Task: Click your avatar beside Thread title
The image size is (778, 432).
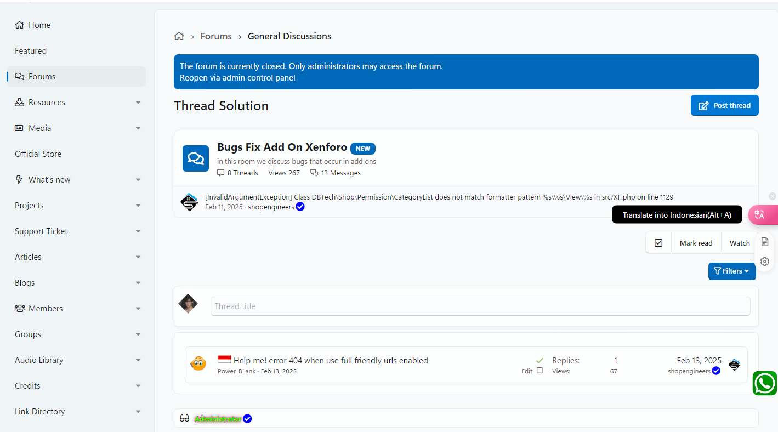Action: click(188, 304)
